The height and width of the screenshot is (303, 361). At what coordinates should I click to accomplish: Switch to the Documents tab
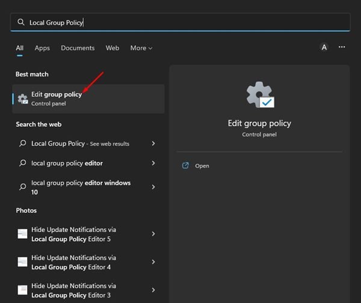click(78, 48)
